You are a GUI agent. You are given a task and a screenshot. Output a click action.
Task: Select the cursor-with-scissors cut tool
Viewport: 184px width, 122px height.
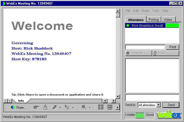[x=67, y=107]
